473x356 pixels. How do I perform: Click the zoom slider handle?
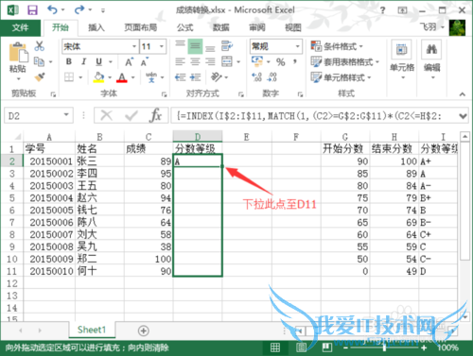384,348
